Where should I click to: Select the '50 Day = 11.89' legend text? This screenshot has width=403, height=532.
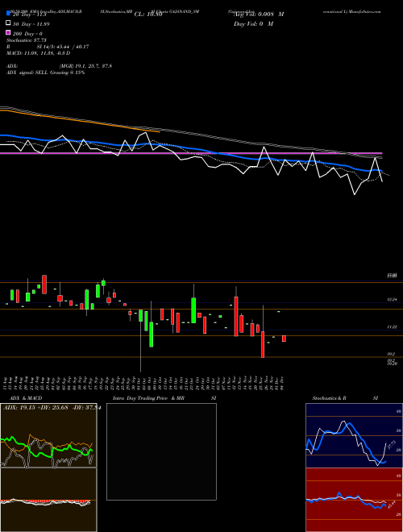(30, 24)
